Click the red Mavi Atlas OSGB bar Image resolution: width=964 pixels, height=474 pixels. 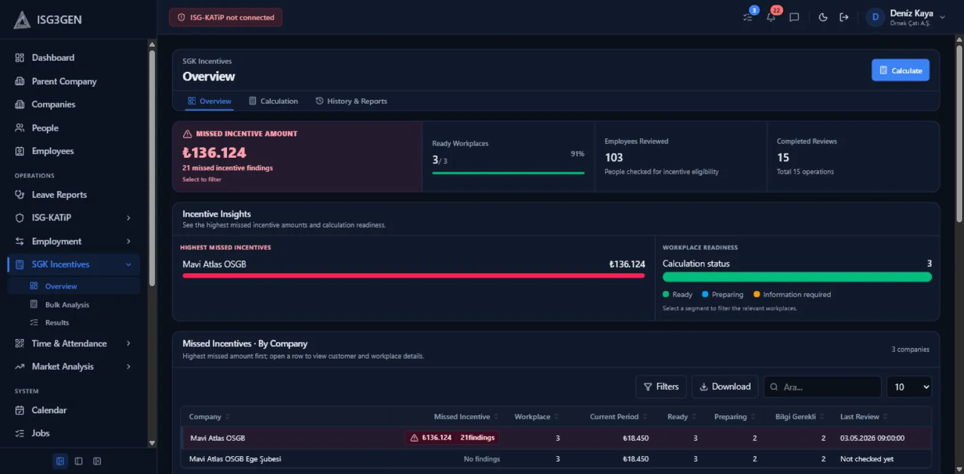414,276
